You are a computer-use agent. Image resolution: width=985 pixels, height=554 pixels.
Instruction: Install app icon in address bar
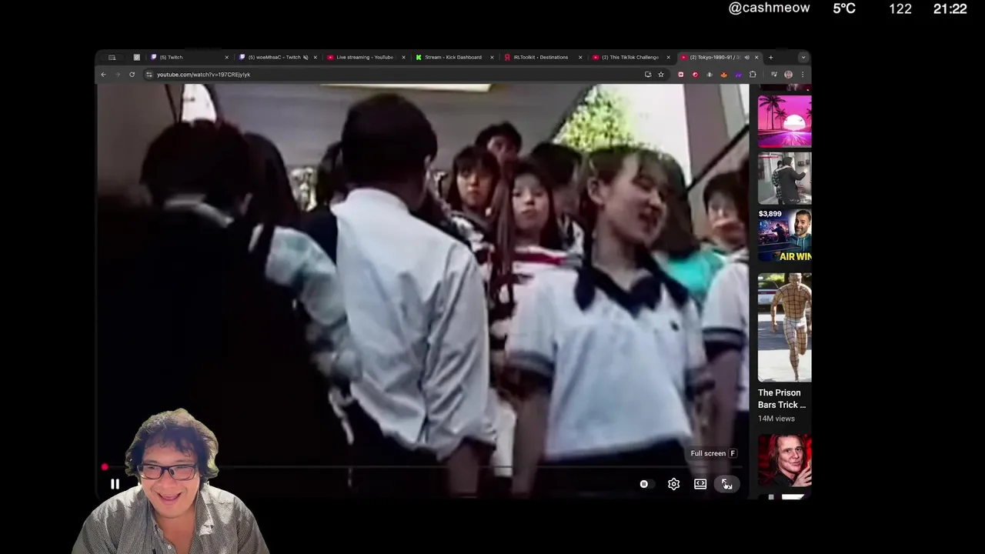click(648, 75)
